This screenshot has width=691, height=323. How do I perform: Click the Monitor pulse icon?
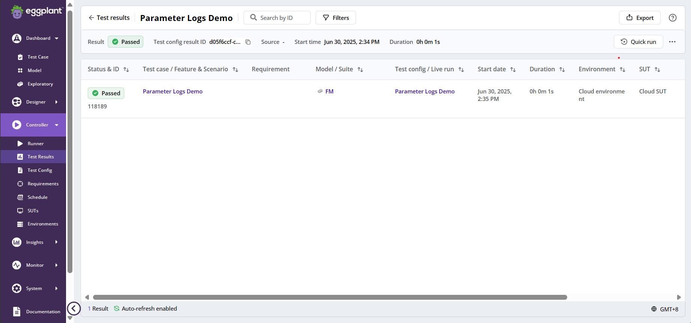pos(17,265)
